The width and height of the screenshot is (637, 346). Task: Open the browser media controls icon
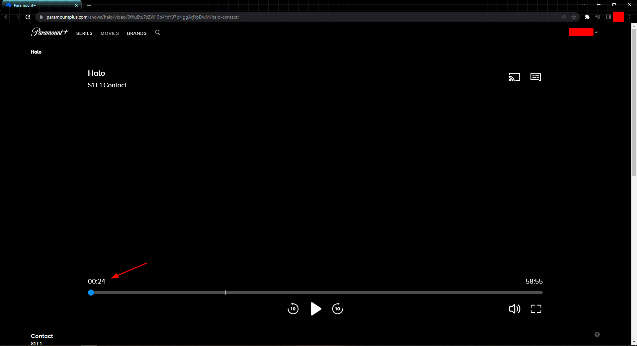click(x=598, y=17)
